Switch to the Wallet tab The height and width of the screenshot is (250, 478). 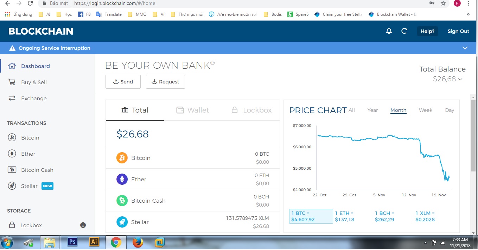(192, 110)
